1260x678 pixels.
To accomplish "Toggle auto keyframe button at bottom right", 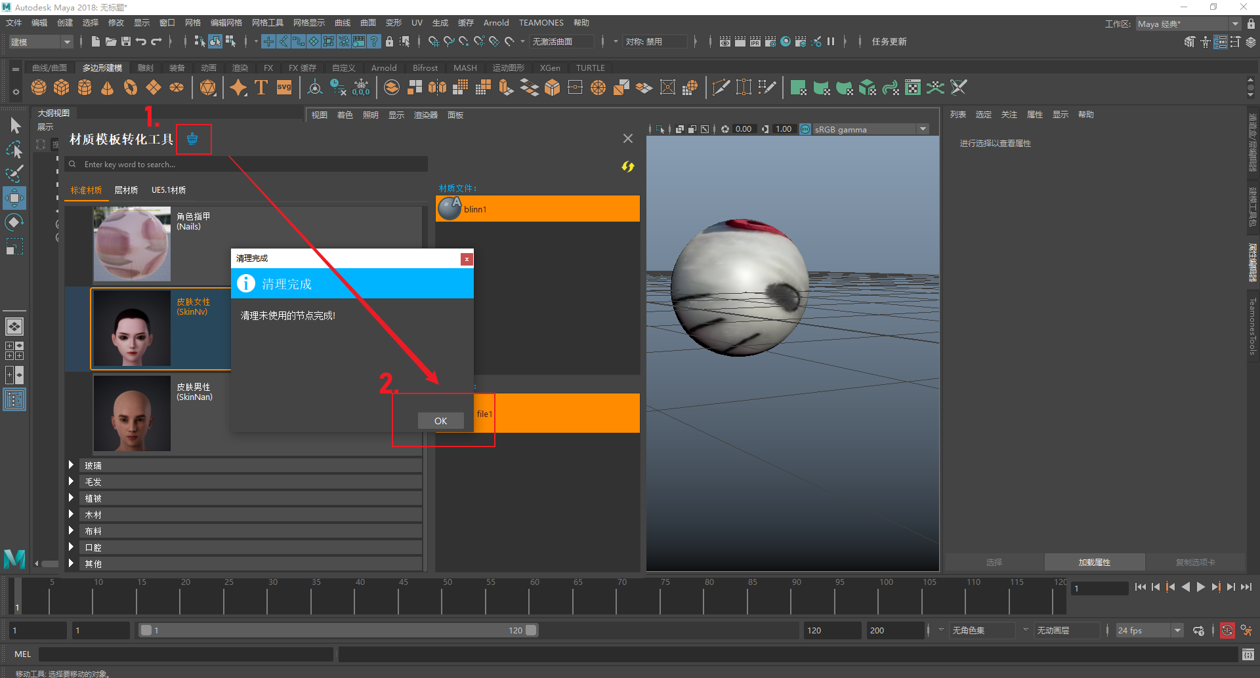I will tap(1227, 630).
